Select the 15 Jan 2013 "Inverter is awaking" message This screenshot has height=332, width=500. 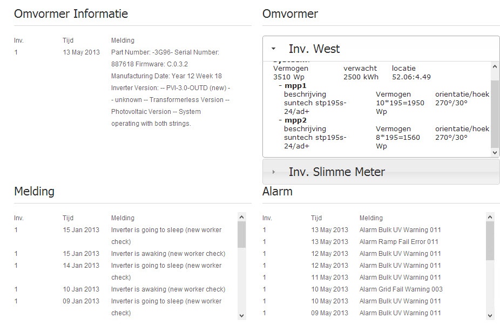168,254
